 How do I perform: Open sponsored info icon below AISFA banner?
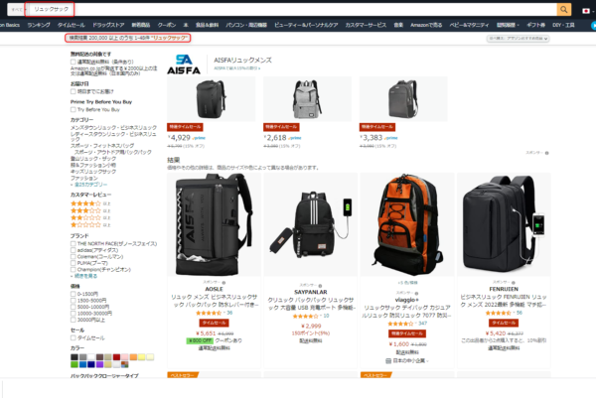[547, 153]
